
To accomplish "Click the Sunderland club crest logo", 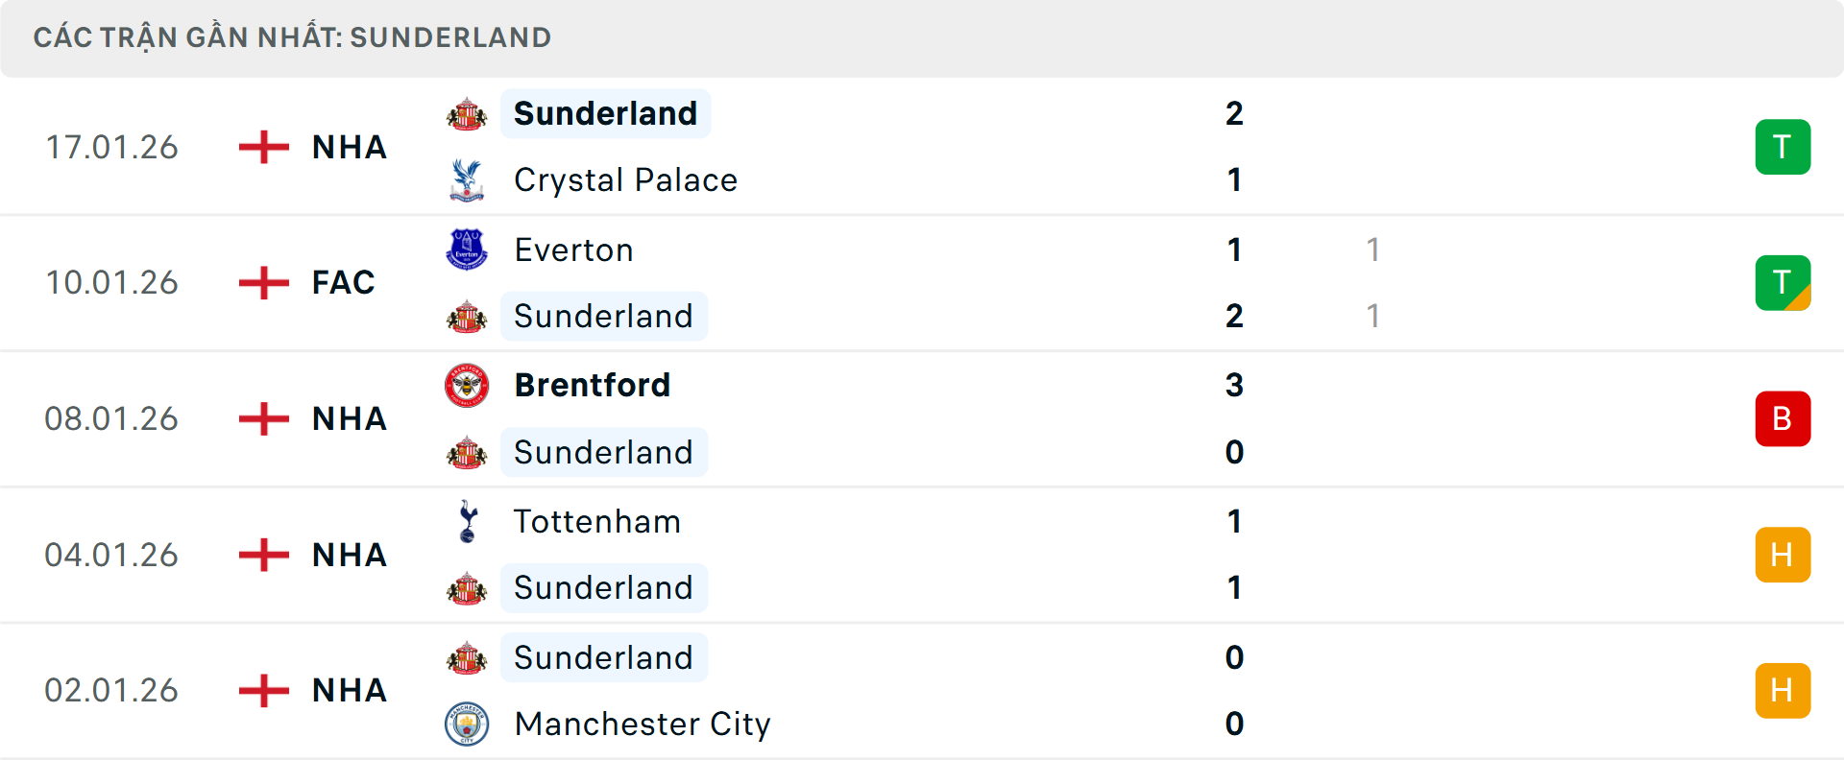I will 467,113.
